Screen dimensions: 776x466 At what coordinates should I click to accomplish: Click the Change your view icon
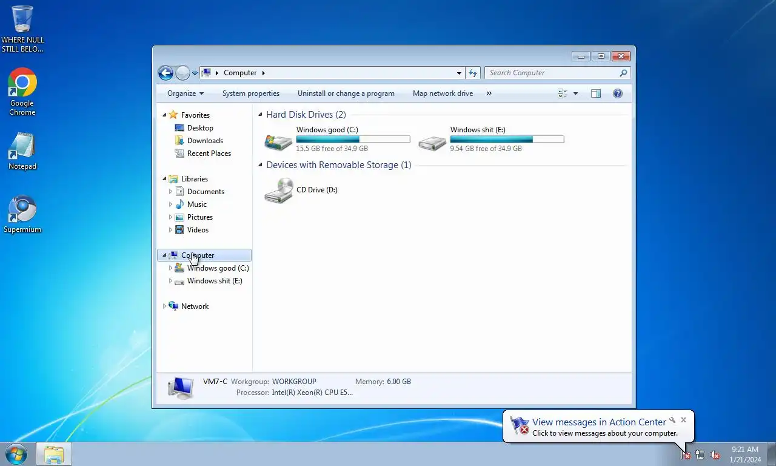pos(563,93)
